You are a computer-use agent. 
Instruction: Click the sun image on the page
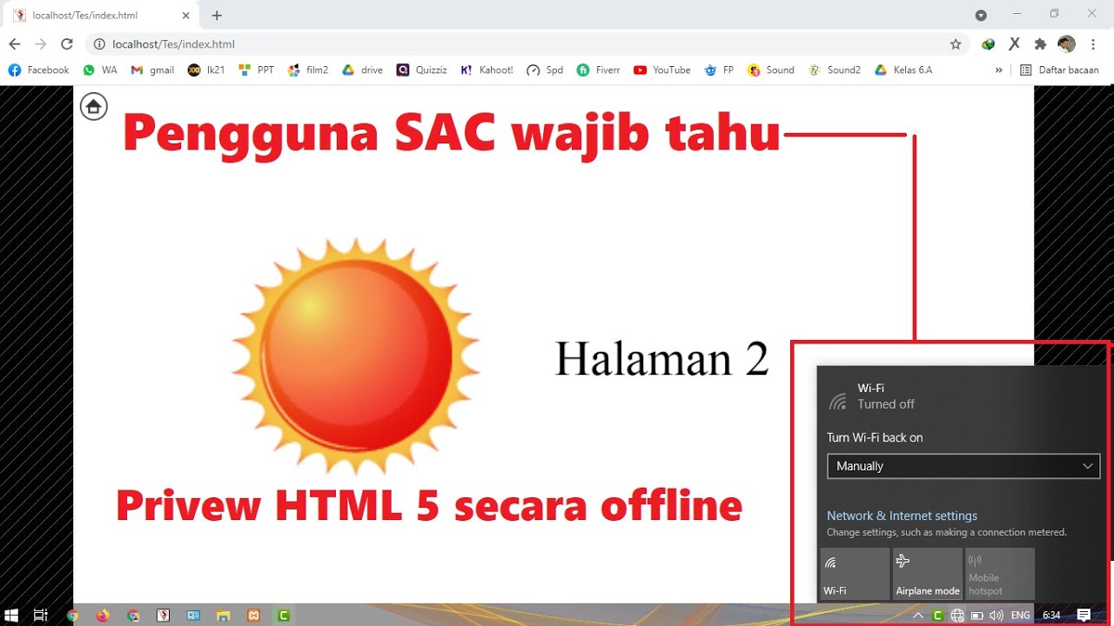(355, 356)
